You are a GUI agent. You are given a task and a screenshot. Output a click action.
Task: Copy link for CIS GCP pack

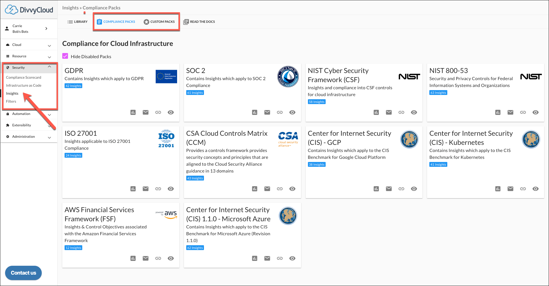pyautogui.click(x=402, y=189)
